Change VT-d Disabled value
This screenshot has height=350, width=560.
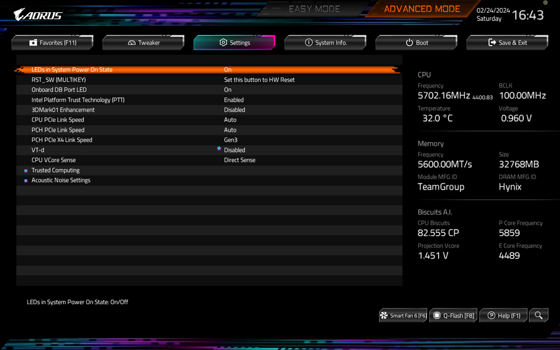tap(235, 150)
